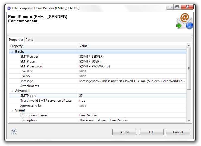This screenshot has width=201, height=146.
Task: Click the scrollbar up arrow
Action: (189, 45)
